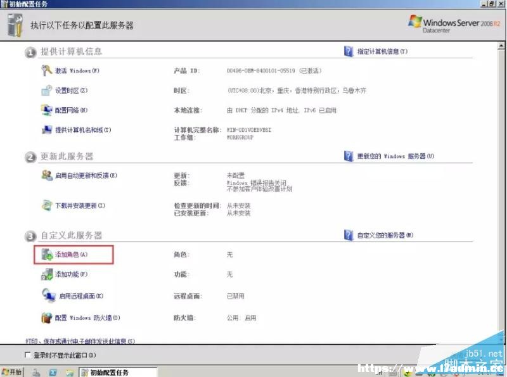This screenshot has width=507, height=377.
Task: Open the 提供计算机名和域(T) link
Action: click(83, 130)
